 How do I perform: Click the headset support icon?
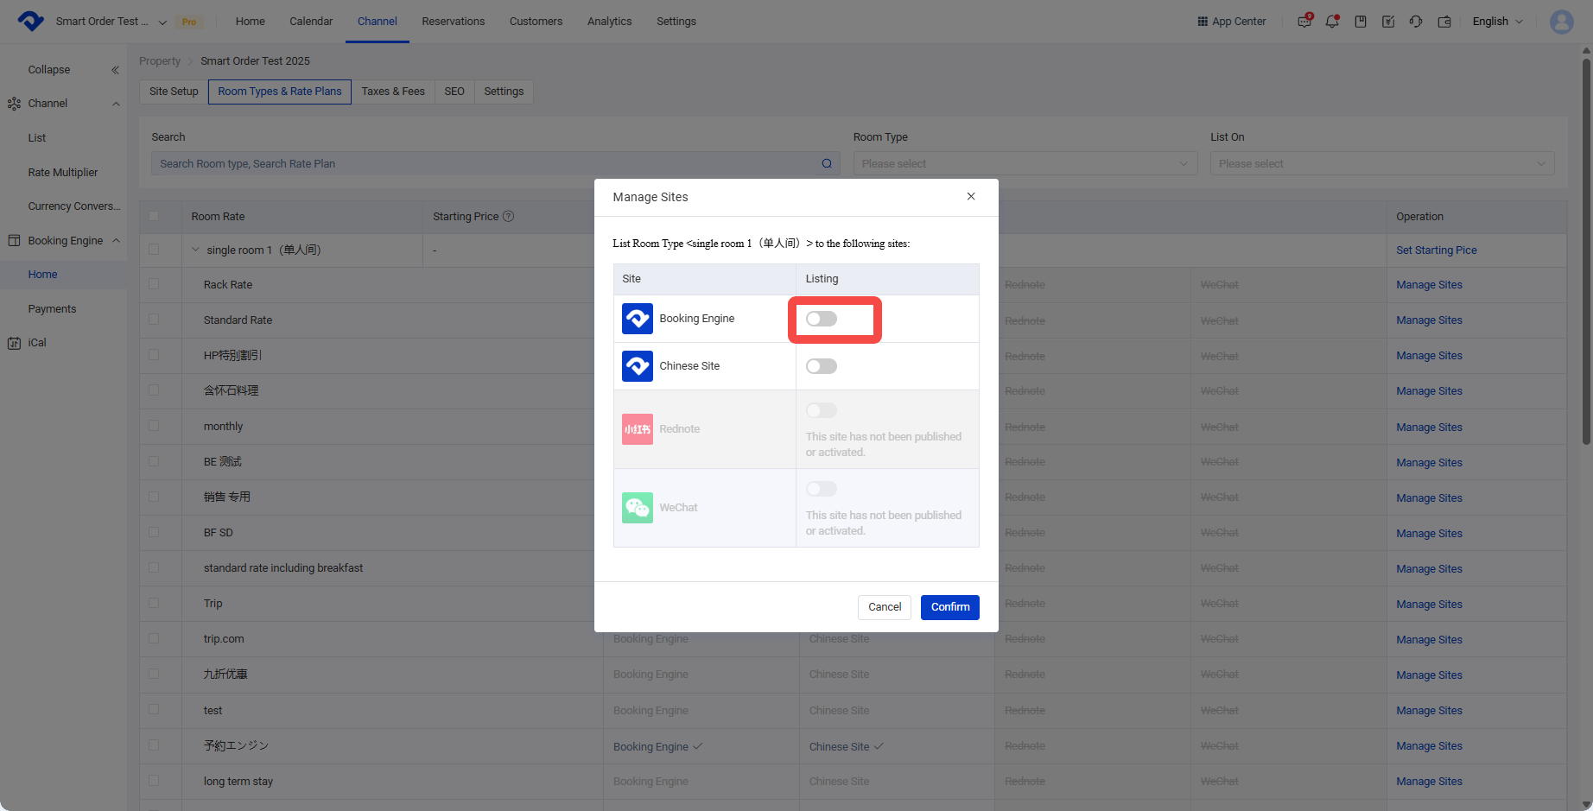[1416, 22]
